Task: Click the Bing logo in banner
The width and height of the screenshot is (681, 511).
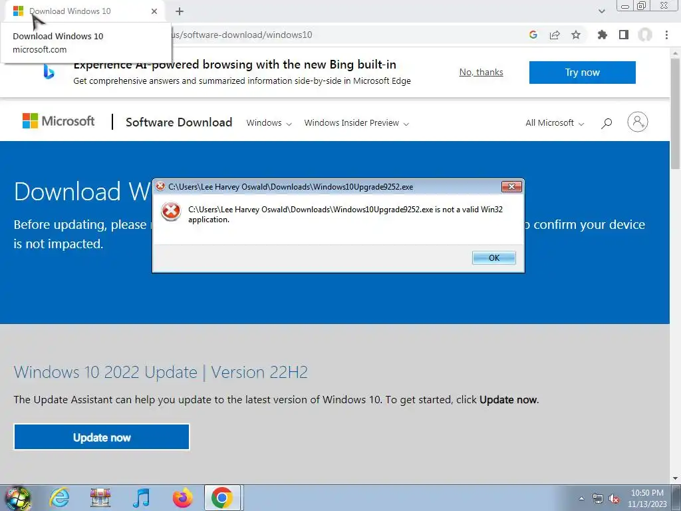Action: coord(49,72)
